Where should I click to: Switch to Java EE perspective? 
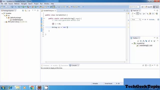coord(148,7)
